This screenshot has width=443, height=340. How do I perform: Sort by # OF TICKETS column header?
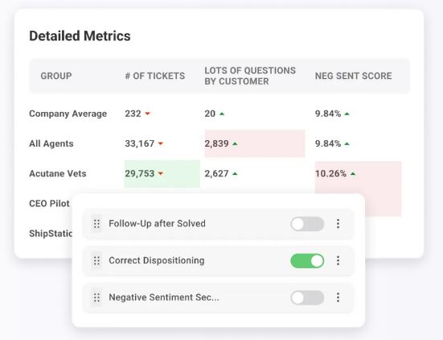coord(155,76)
